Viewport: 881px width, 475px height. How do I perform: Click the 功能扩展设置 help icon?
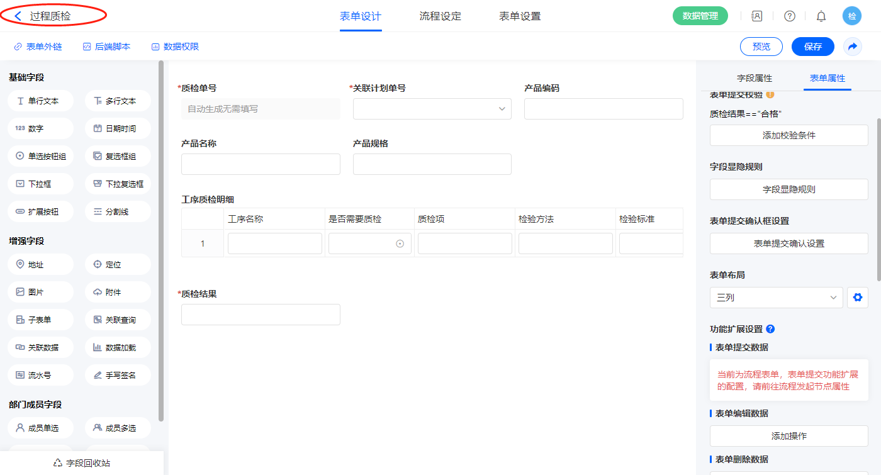[770, 329]
